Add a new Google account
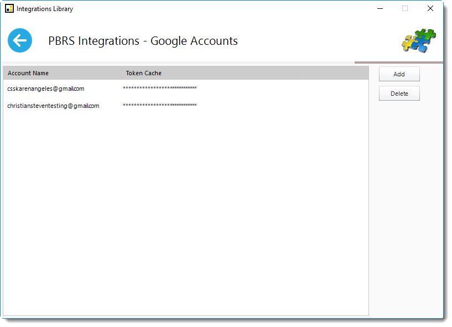Screen dimensions: 452x327 click(x=399, y=74)
